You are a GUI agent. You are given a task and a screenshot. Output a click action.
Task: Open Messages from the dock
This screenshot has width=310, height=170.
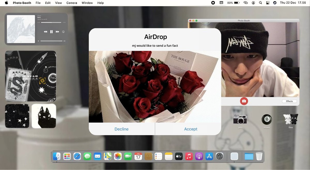pos(87,156)
